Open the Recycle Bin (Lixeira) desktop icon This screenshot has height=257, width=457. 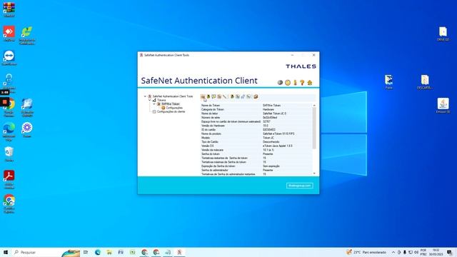pyautogui.click(x=9, y=154)
